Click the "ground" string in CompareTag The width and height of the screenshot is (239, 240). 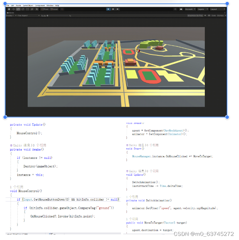coord(104,208)
